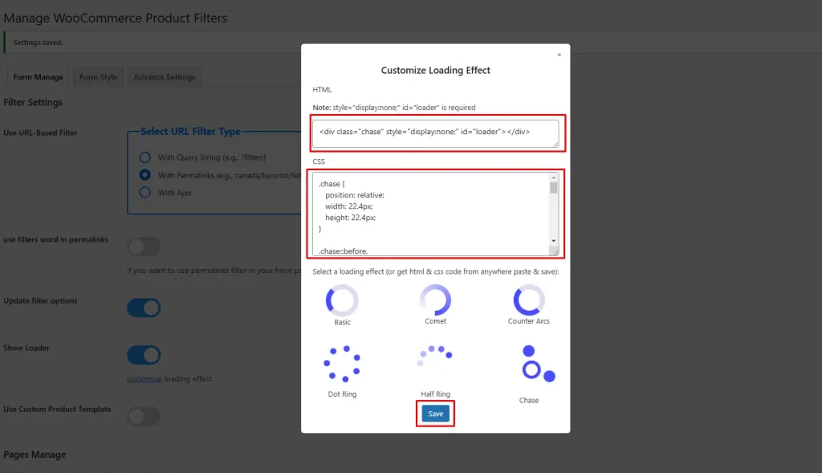The image size is (822, 473).
Task: Click the CSS textarea scrollbar thumb
Action: [x=554, y=188]
